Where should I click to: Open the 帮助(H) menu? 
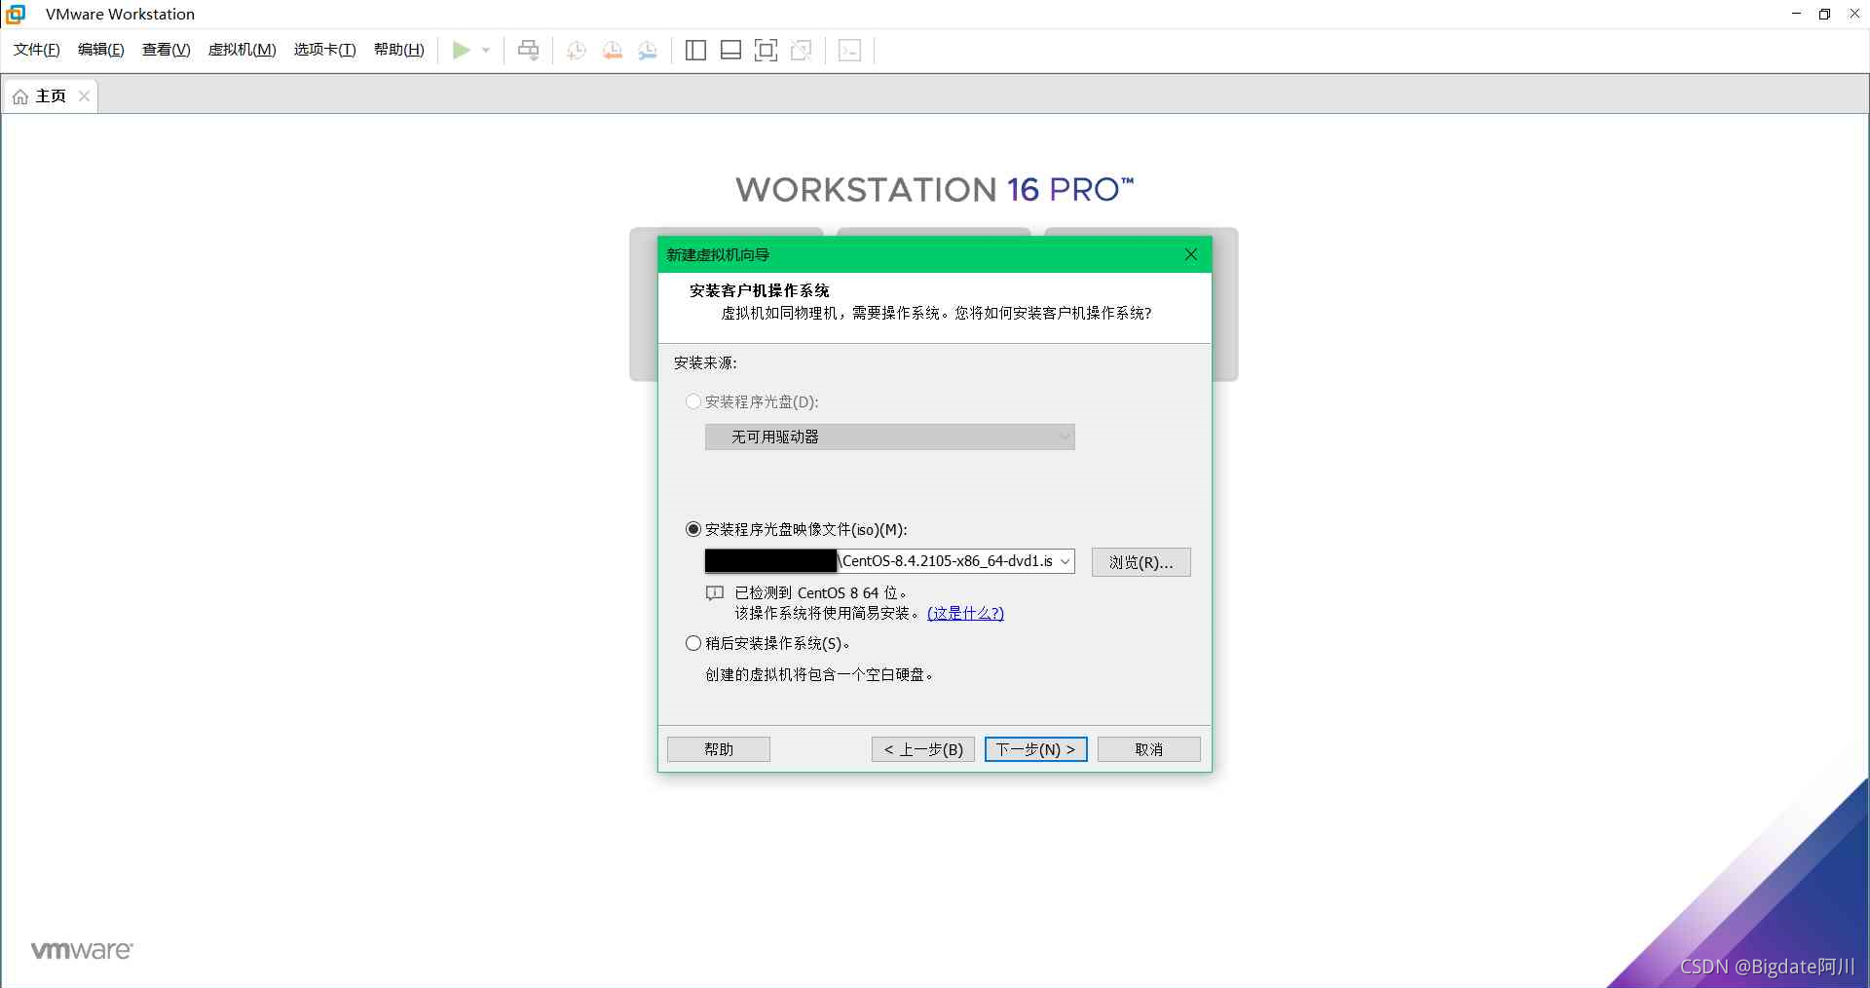[399, 50]
